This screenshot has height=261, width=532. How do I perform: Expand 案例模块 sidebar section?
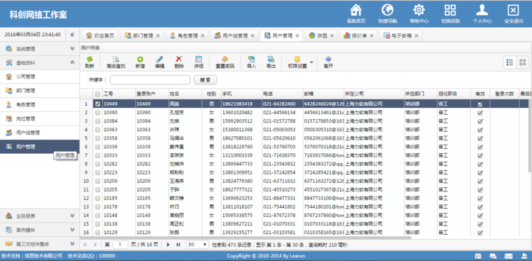point(40,230)
